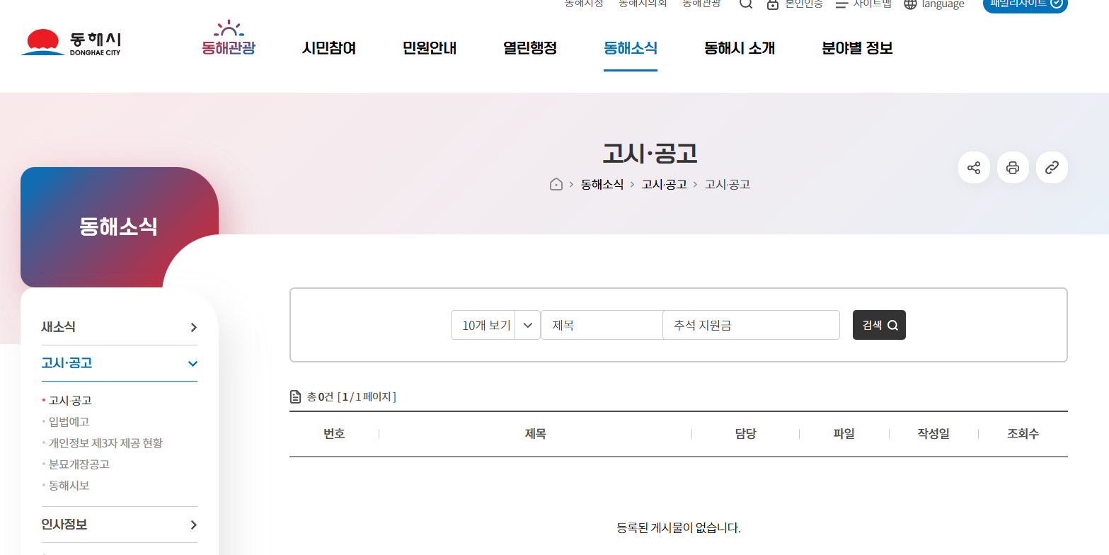This screenshot has width=1109, height=555.
Task: Click the 패밀리사이트 button
Action: (x=1025, y=4)
